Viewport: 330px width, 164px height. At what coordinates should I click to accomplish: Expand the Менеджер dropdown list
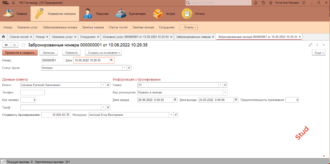click(171, 115)
